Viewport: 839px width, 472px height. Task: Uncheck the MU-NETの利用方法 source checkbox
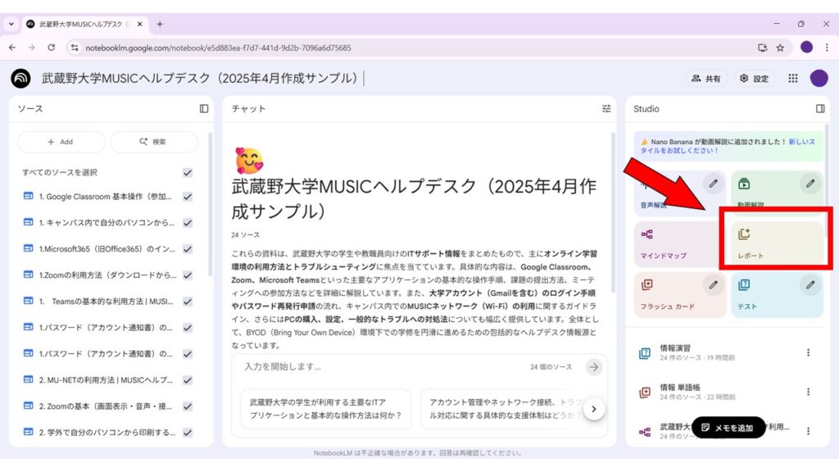click(188, 380)
